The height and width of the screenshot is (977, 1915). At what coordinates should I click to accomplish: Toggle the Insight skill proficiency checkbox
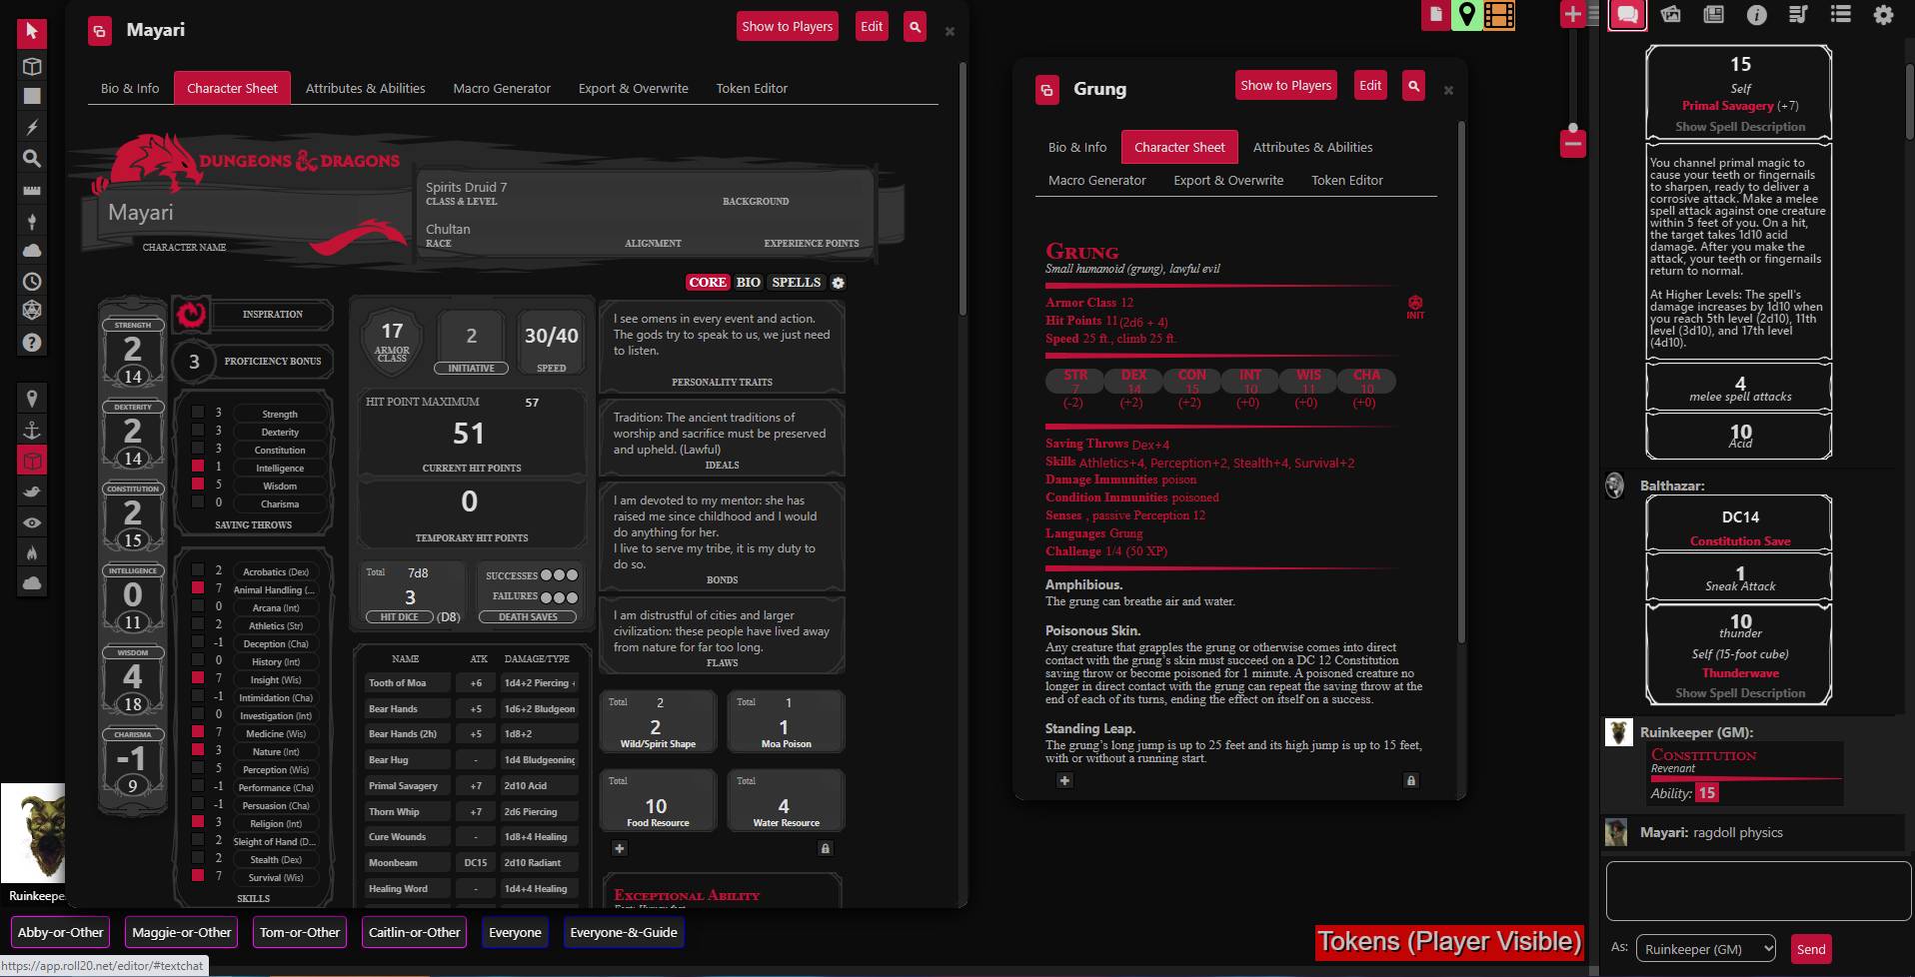tap(196, 679)
